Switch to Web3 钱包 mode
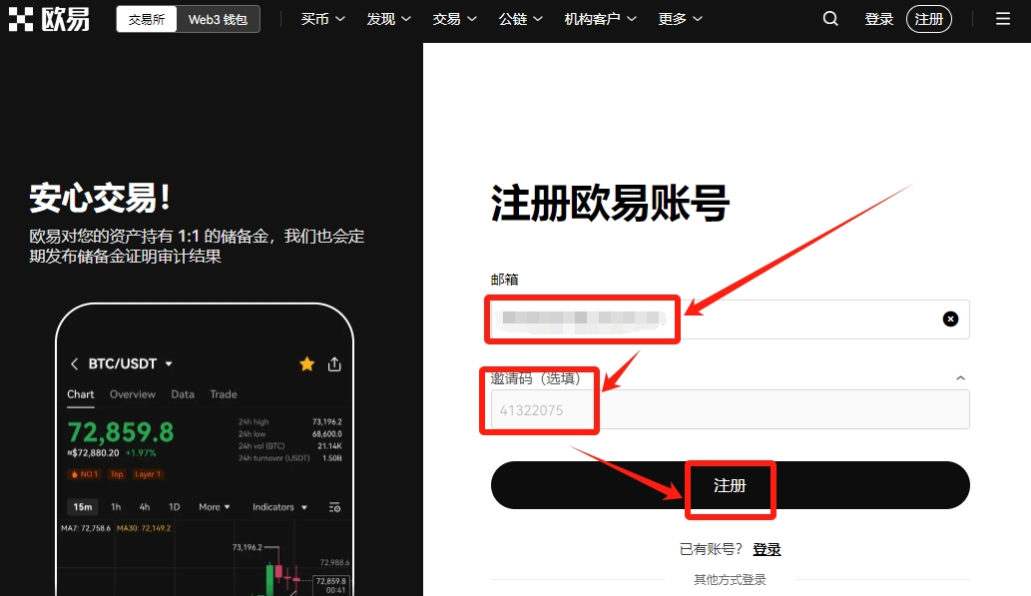The width and height of the screenshot is (1031, 596). point(218,19)
